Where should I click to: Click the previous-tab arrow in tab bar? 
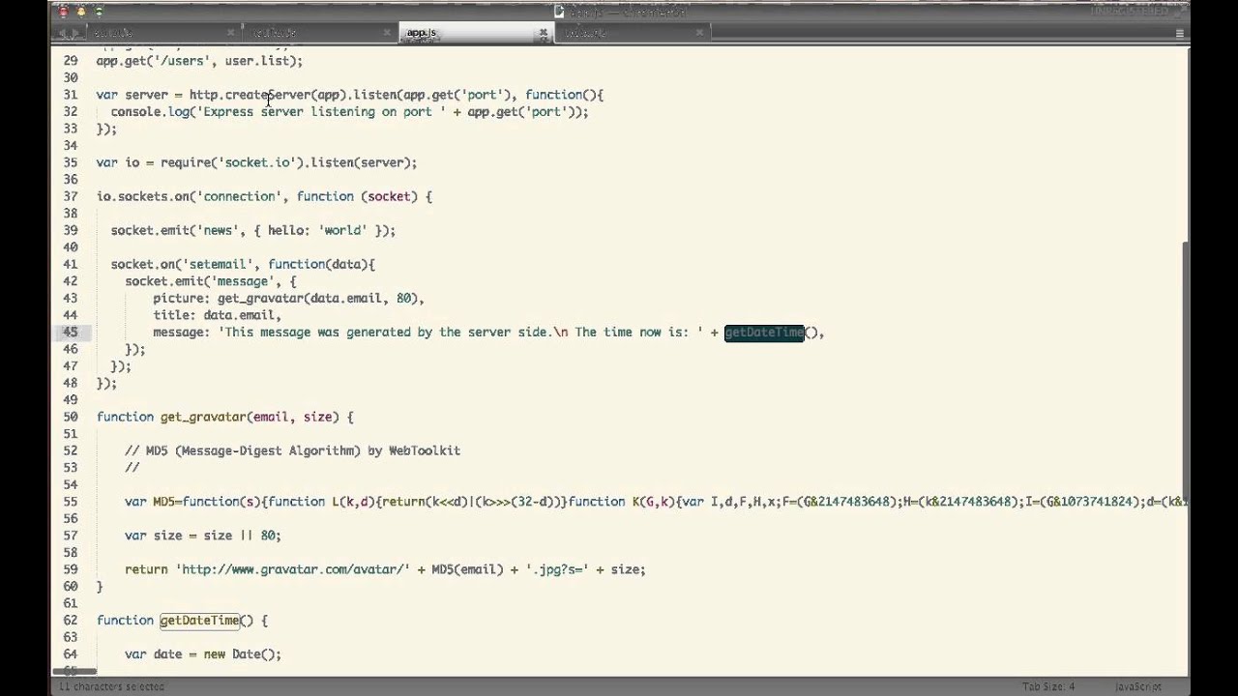click(x=63, y=33)
